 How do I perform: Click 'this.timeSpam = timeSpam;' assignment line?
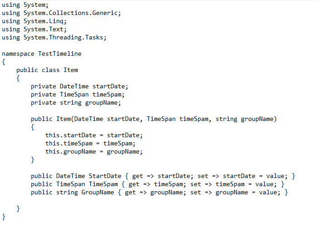point(90,144)
